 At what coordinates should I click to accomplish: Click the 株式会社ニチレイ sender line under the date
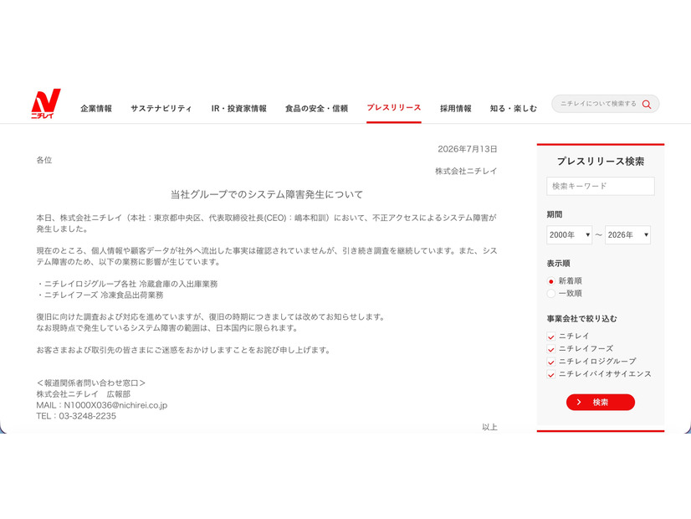[x=466, y=171]
